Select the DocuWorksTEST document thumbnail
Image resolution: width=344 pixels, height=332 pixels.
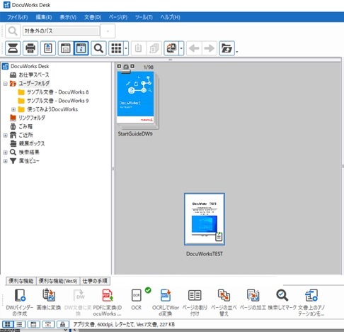coord(205,219)
